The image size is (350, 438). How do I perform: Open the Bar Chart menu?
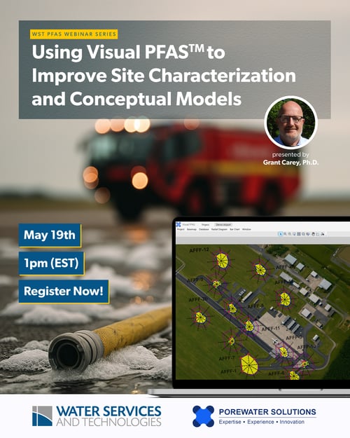(x=234, y=229)
